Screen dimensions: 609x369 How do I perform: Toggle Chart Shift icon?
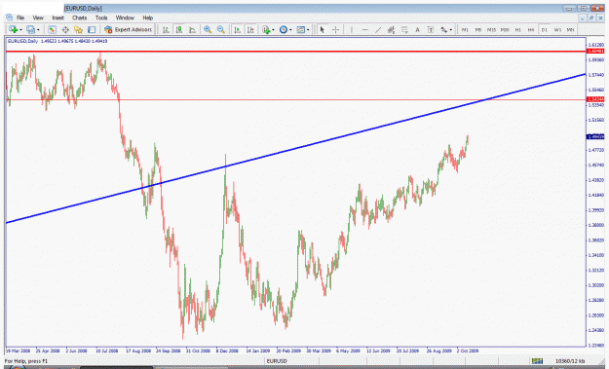point(250,29)
